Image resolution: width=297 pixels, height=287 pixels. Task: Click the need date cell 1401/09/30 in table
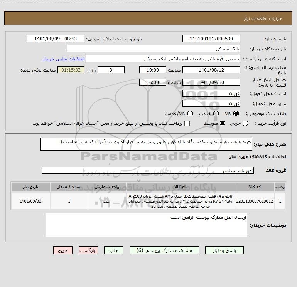[30, 201]
